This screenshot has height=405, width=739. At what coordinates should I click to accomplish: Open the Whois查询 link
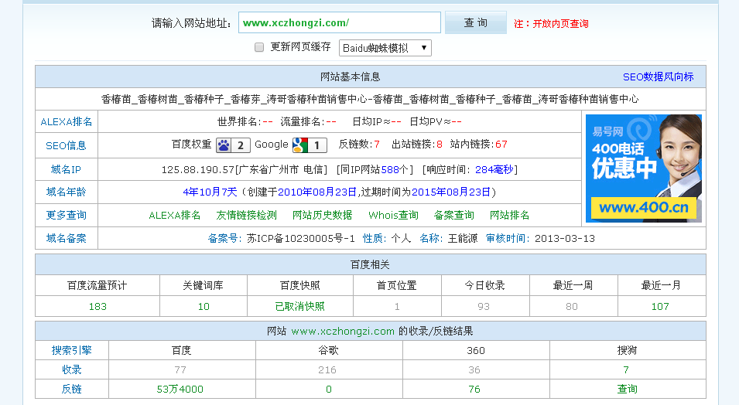click(393, 216)
